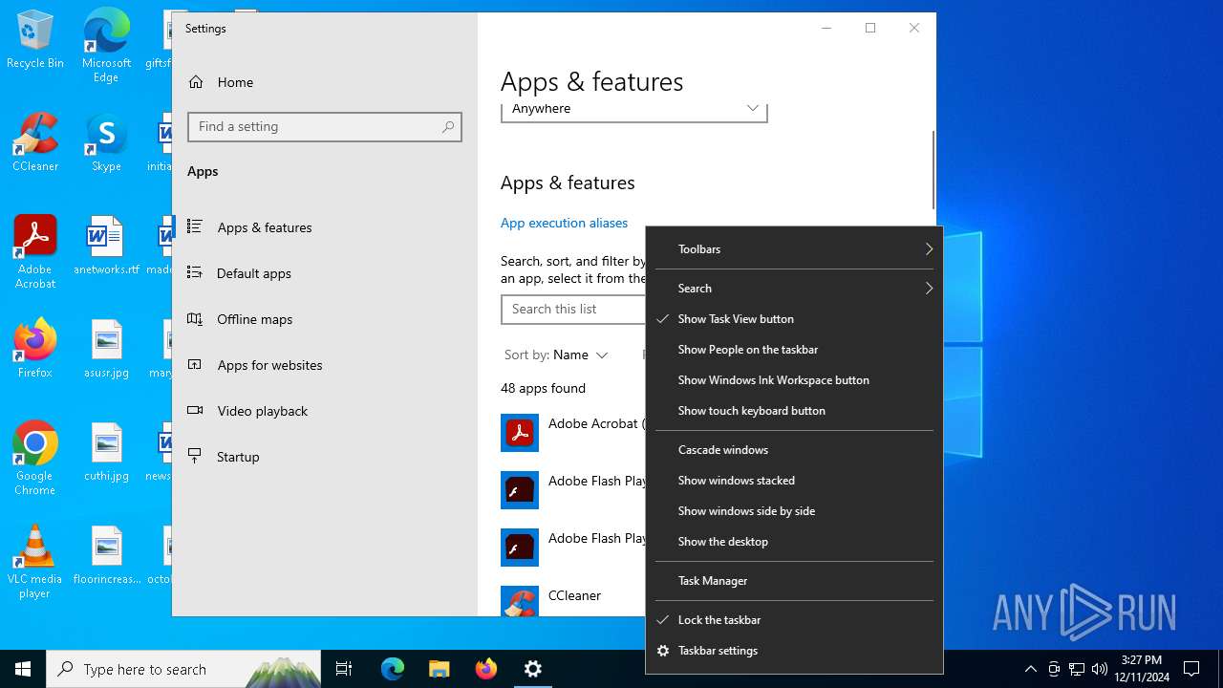Viewport: 1223px width, 688px height.
Task: Open the Recycle Bin desktop icon
Action: (35, 40)
